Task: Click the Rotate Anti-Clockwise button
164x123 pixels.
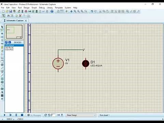Action: [49, 115]
